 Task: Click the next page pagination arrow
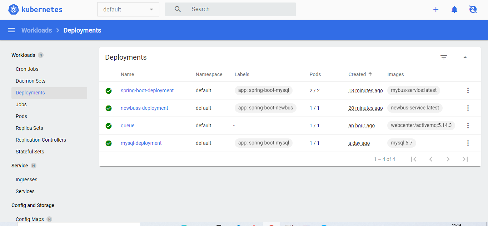[448, 159]
